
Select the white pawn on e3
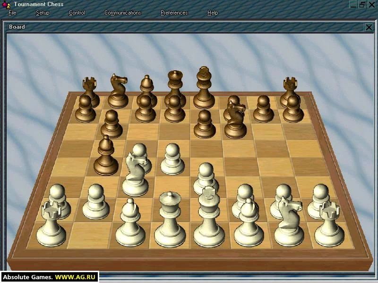206,177
